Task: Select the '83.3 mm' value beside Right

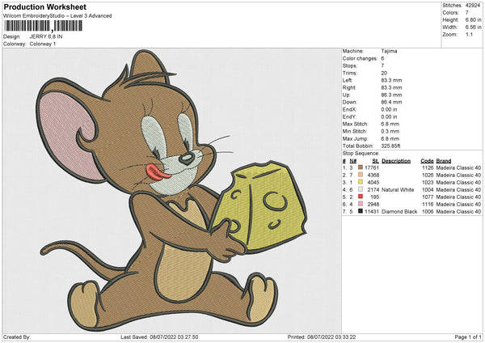Action: pos(391,87)
